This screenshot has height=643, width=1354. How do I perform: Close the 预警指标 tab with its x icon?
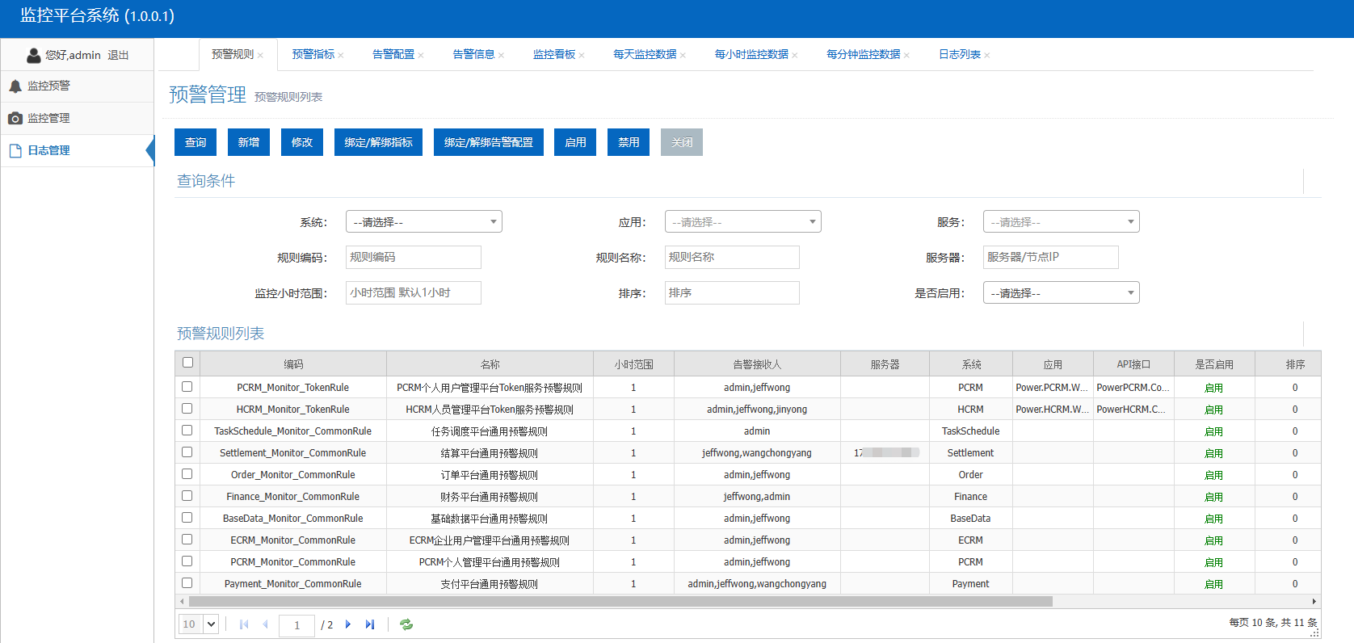341,56
